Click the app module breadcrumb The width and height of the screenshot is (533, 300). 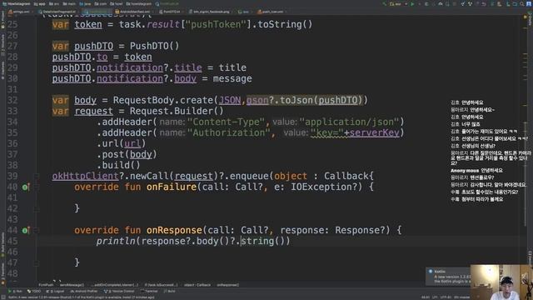tap(40, 3)
